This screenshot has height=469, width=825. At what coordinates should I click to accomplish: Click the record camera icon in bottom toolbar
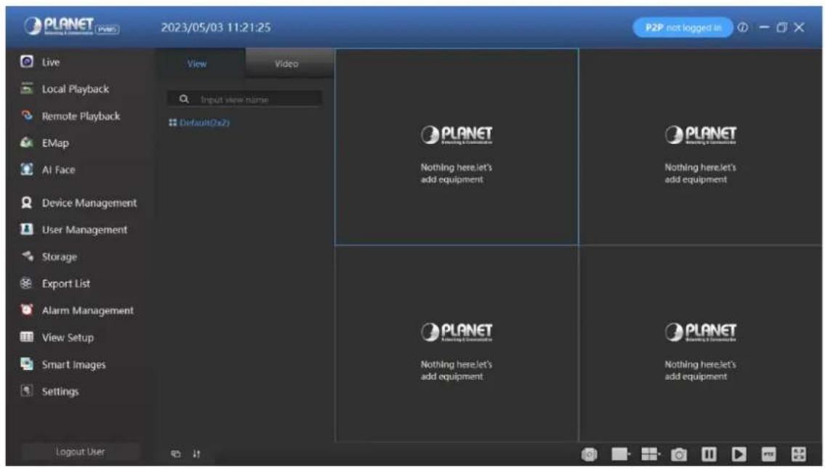pos(589,454)
